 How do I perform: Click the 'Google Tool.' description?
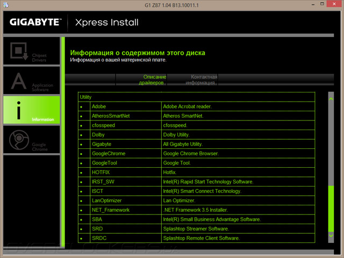click(x=177, y=163)
